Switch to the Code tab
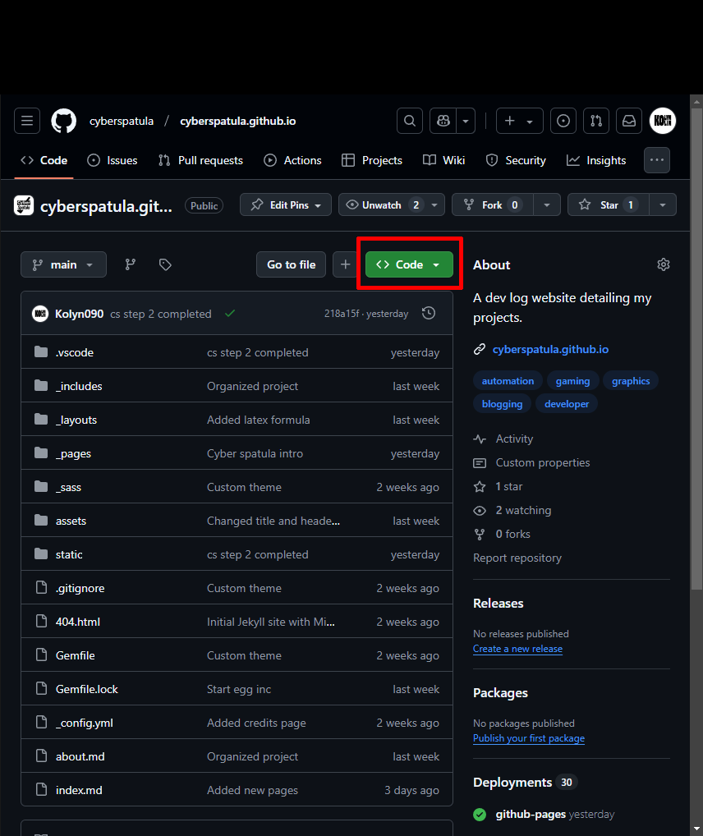The height and width of the screenshot is (836, 703). coord(44,160)
